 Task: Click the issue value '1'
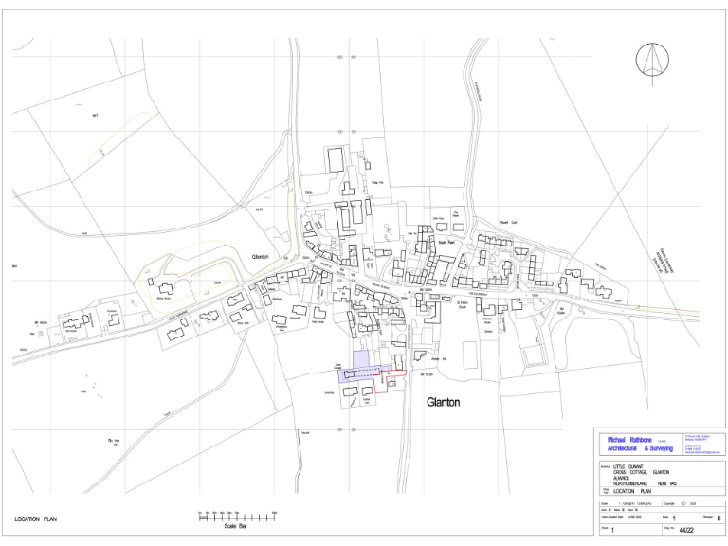tap(674, 519)
